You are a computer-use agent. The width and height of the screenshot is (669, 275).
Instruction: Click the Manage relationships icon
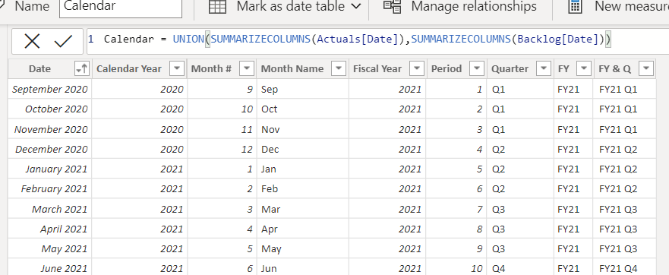392,6
